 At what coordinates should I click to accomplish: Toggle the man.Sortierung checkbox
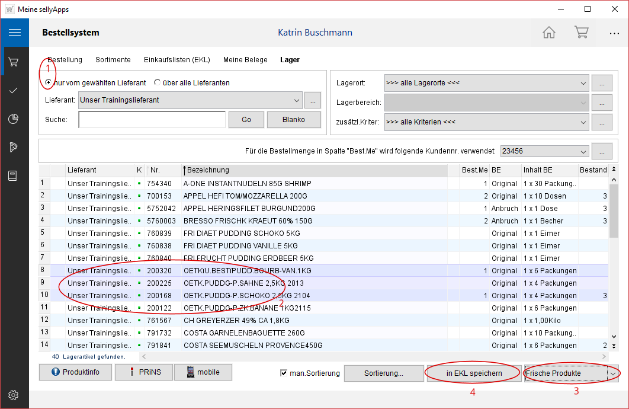click(284, 373)
